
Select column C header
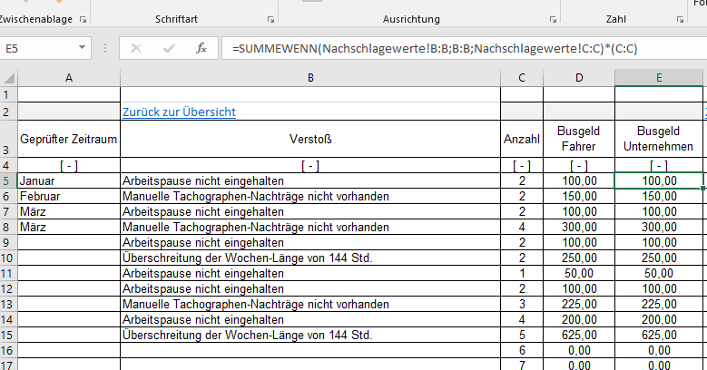[x=522, y=78]
